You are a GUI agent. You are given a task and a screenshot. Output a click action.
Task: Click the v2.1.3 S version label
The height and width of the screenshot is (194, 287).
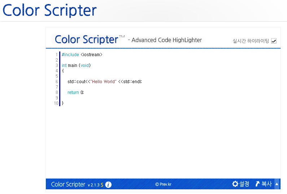96,185
